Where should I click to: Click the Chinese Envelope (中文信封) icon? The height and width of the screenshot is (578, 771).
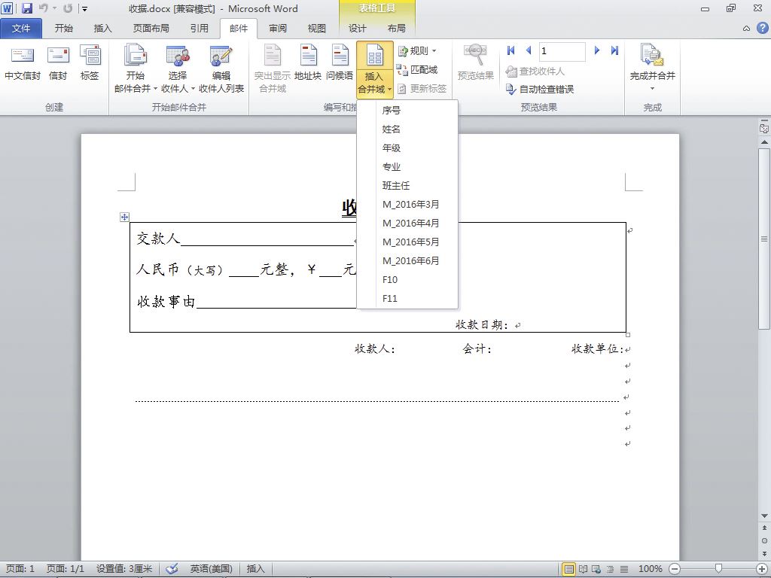(22, 62)
